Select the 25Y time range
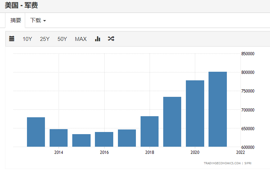The image size is (270, 170). [x=45, y=39]
